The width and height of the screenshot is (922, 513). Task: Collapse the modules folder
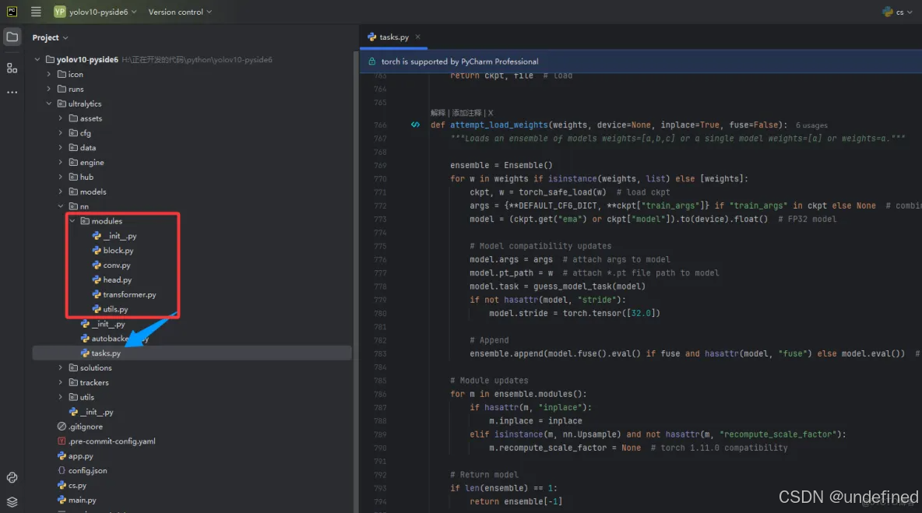72,220
